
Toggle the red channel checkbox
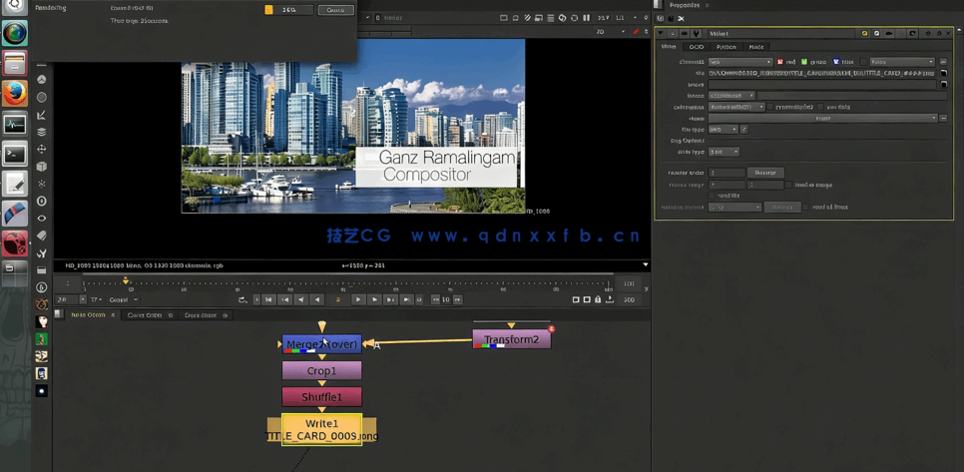click(x=780, y=62)
